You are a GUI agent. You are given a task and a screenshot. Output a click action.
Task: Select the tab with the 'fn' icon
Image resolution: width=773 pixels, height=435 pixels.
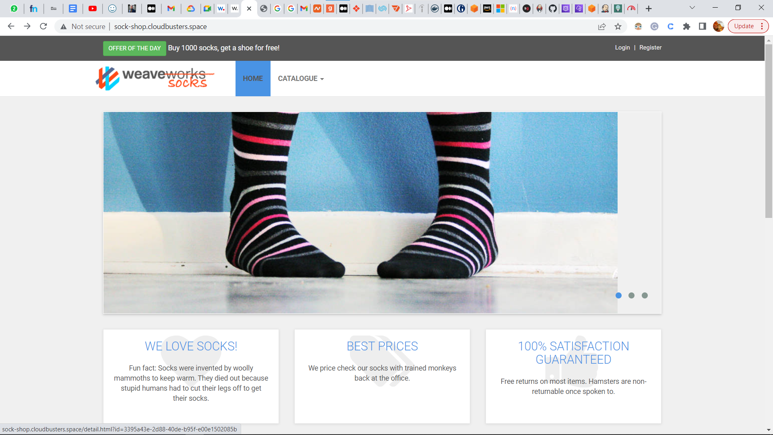(34, 8)
